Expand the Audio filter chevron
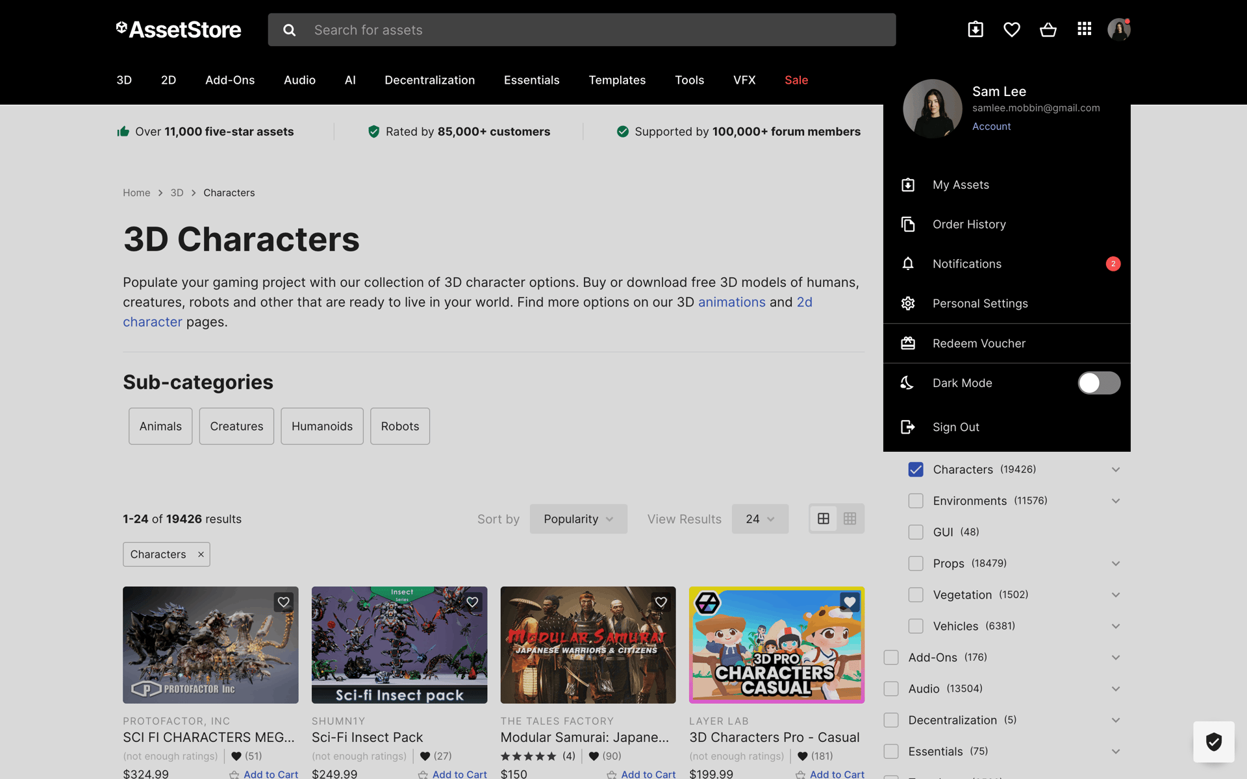1247x779 pixels. 1116,689
